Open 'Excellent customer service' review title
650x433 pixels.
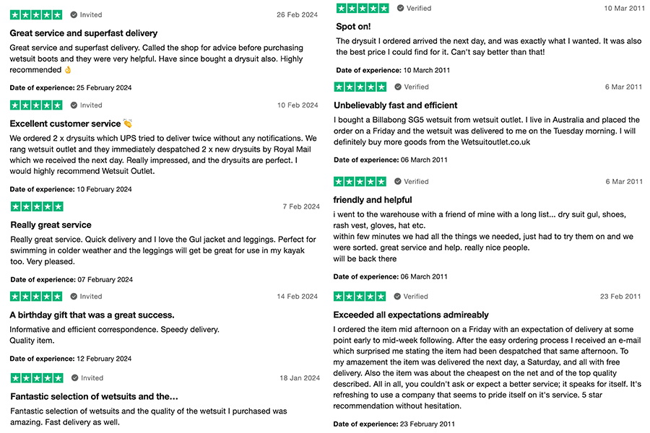(66, 123)
